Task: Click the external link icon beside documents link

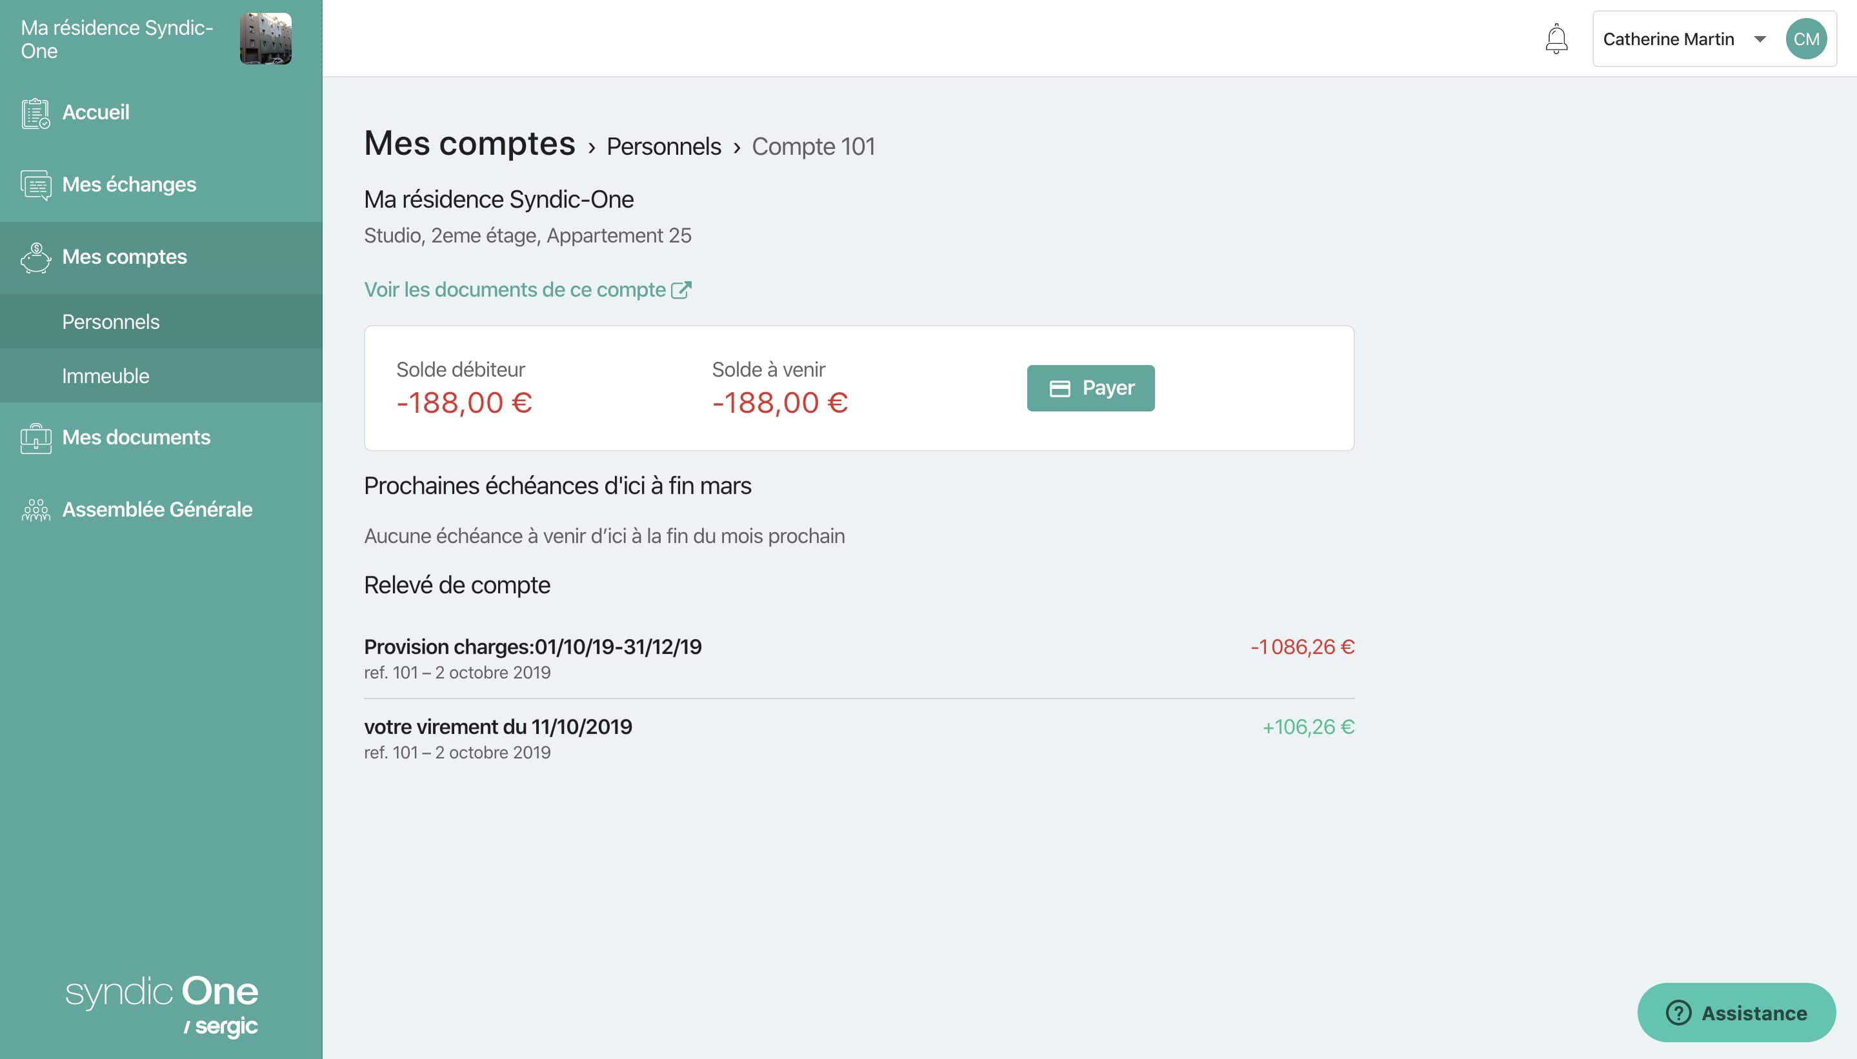Action: point(681,290)
